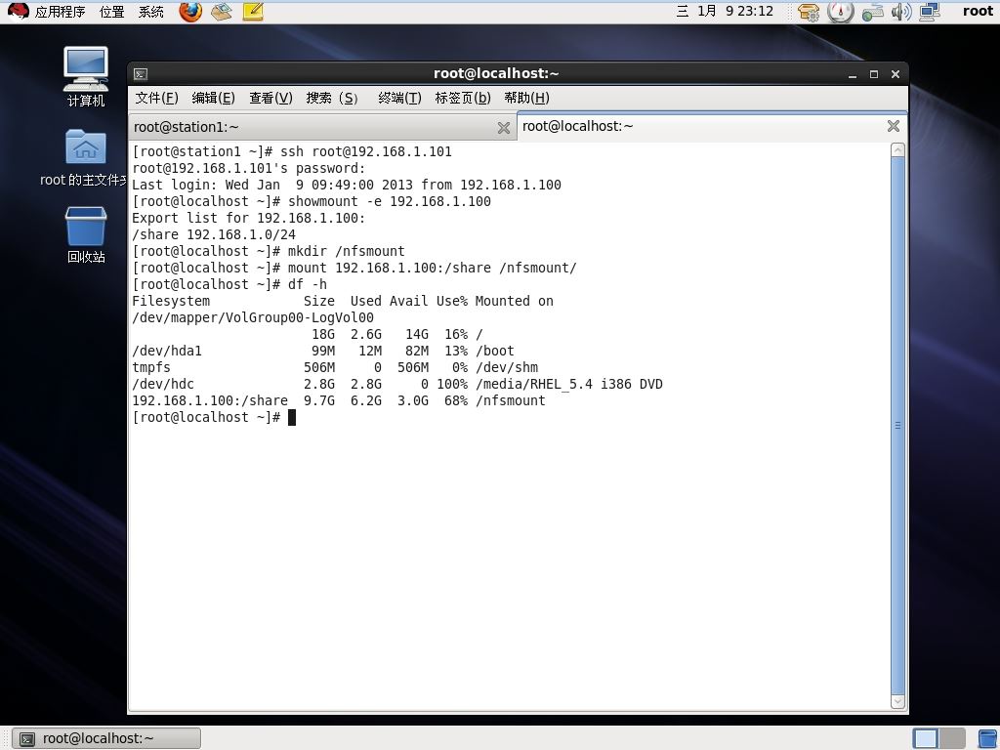Click the terminal vertical scrollbar thumb
This screenshot has height=750, width=1000.
point(897,426)
